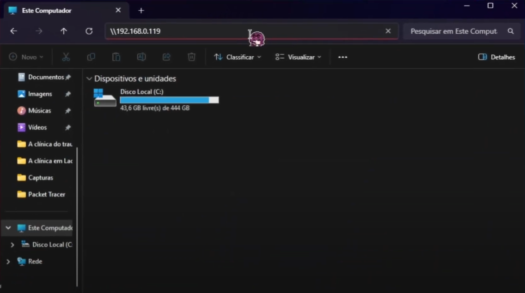Click the Up directory arrow

tap(64, 31)
